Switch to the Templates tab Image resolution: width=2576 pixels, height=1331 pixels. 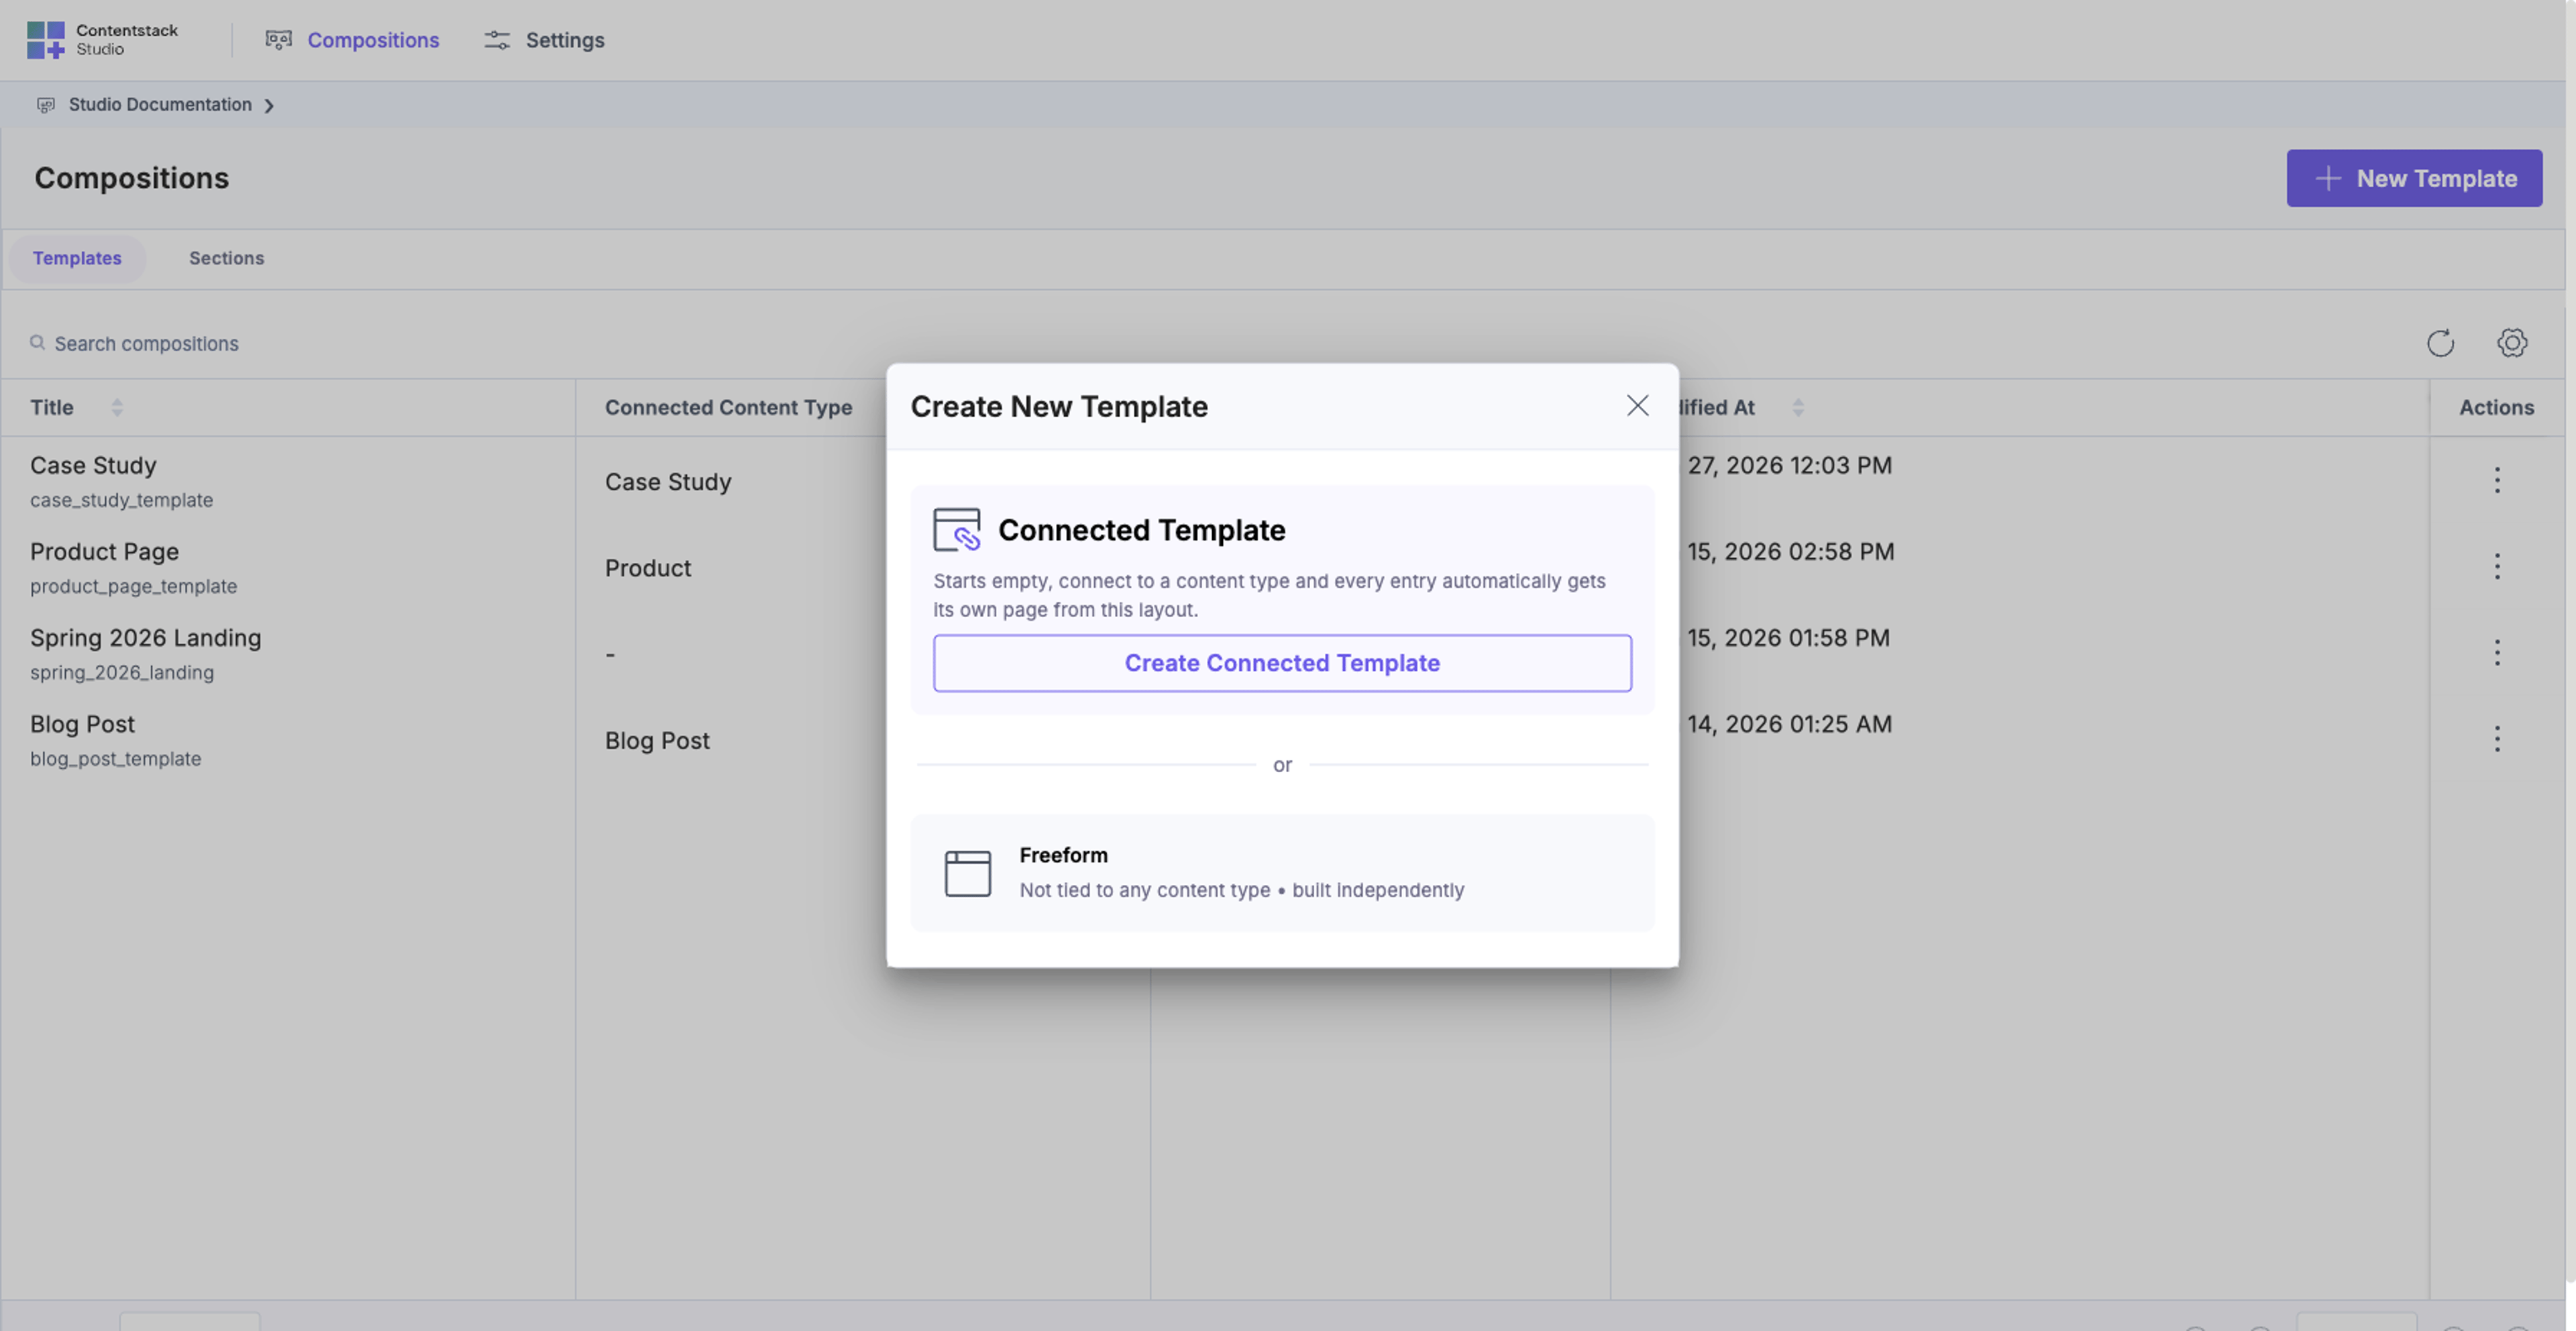(77, 258)
